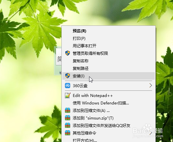
Task: Click the 360云盘 cloud icon
Action: [68, 86]
